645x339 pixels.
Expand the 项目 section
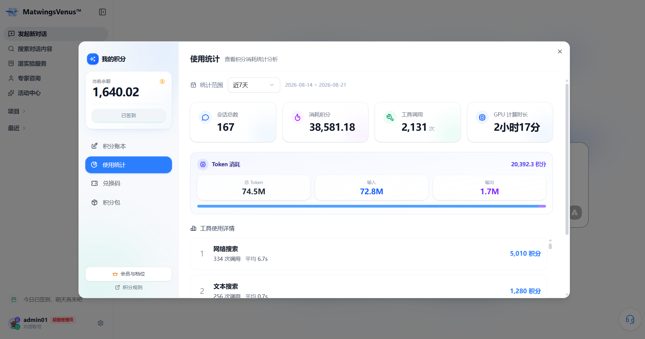coord(17,111)
